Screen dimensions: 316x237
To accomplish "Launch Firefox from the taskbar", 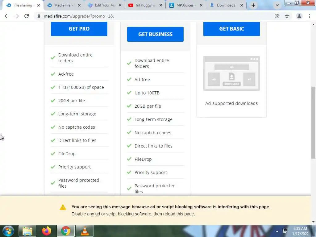I will (47, 231).
